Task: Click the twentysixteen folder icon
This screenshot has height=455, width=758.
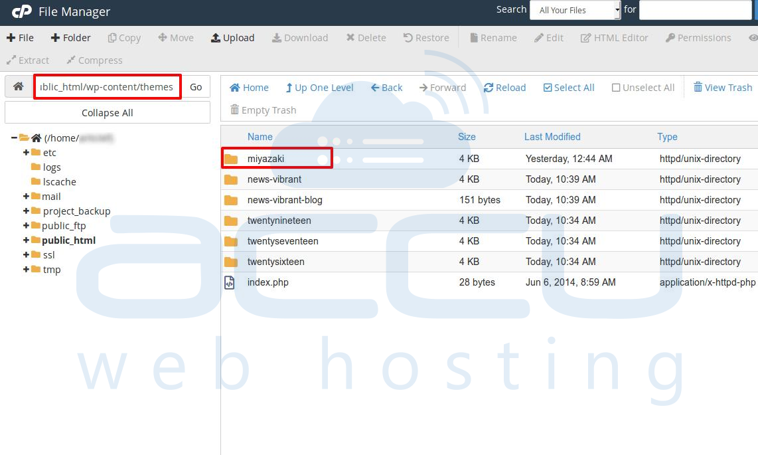Action: pyautogui.click(x=231, y=262)
